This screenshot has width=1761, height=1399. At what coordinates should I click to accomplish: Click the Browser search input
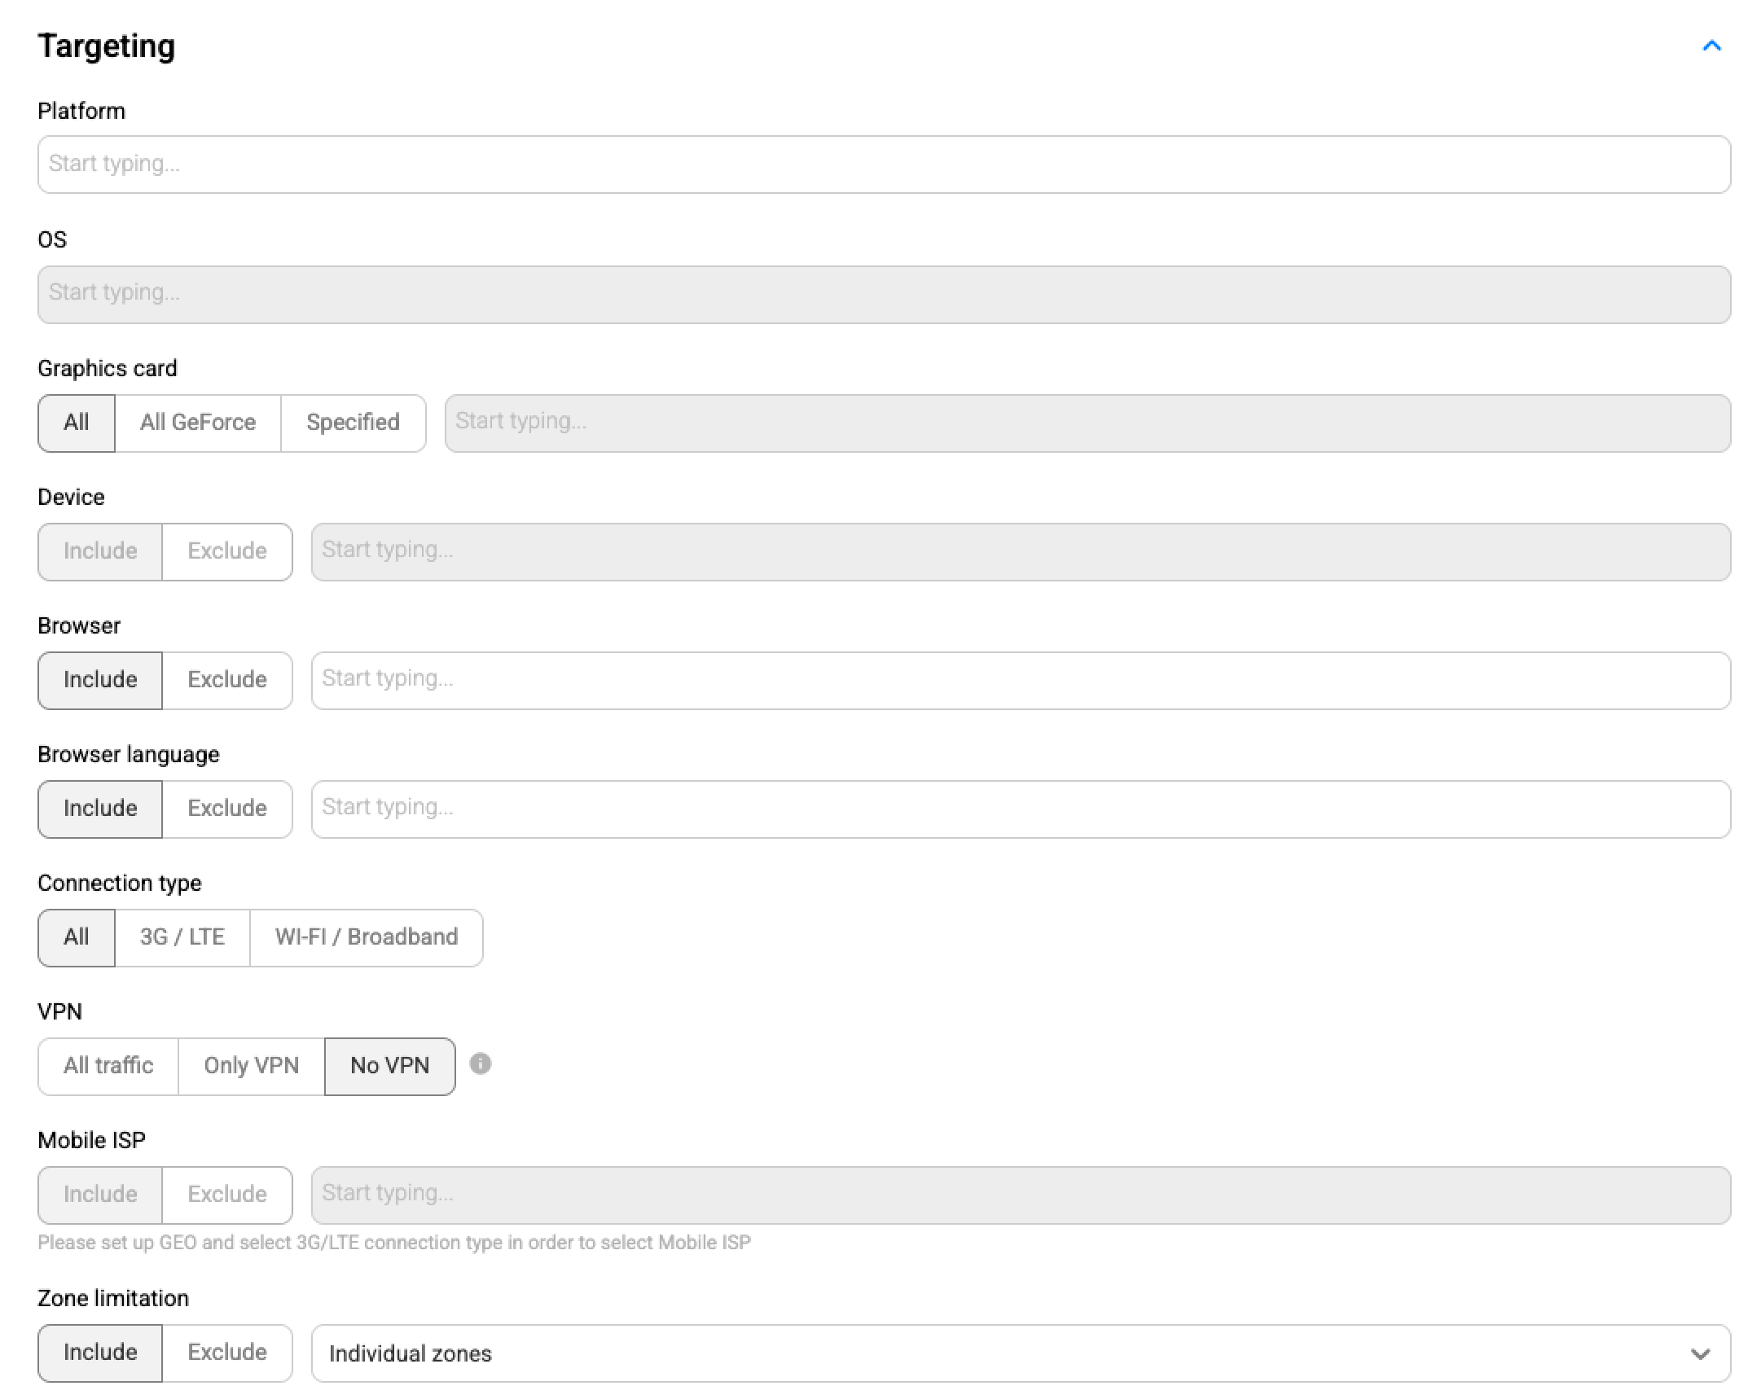pos(1020,679)
